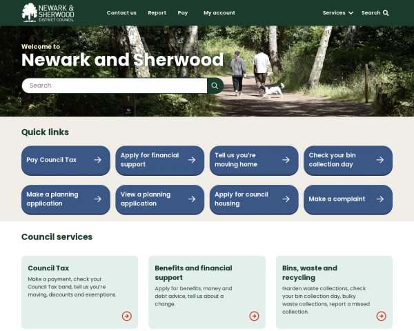Click 'Garden waste collections' description text

point(326,300)
